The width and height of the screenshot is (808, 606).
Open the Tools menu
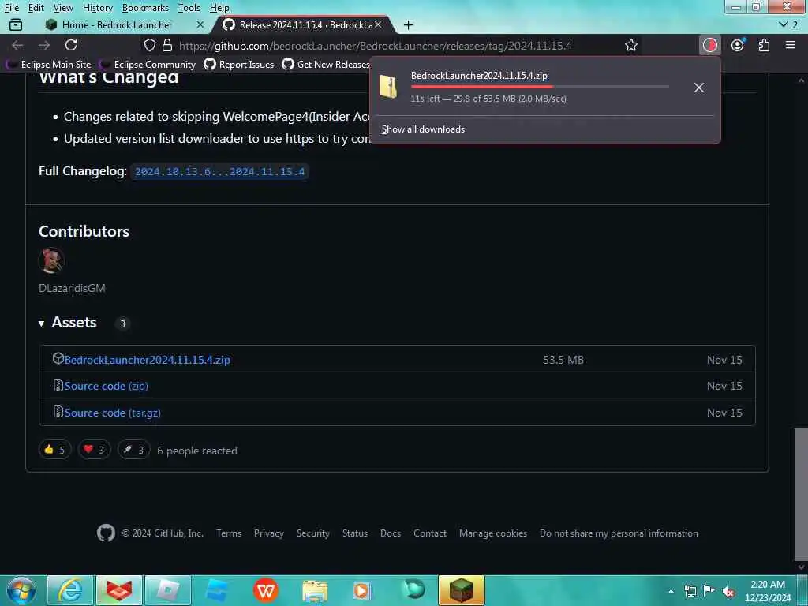[x=189, y=8]
